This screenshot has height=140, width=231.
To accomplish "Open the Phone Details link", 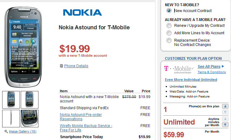I will (x=76, y=66).
